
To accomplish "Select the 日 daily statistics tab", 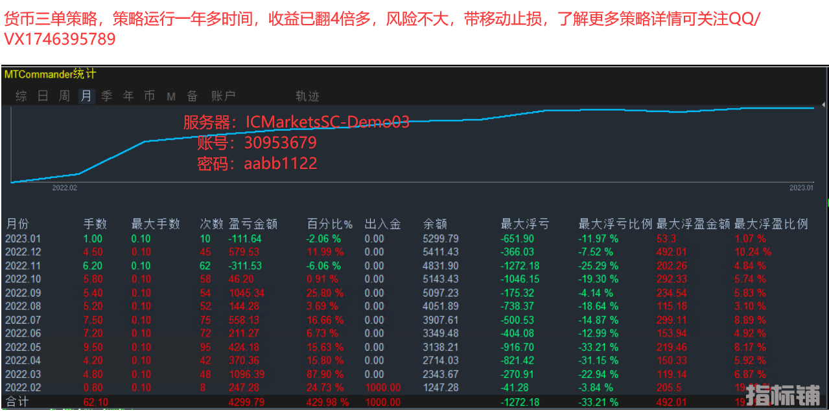I will (x=43, y=96).
